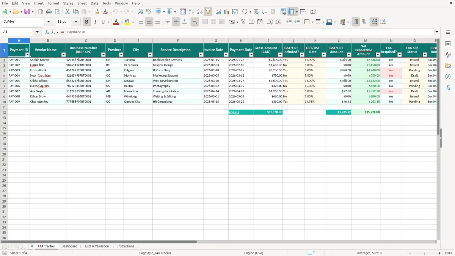
Task: Click in the formula bar input line
Action: [249, 32]
